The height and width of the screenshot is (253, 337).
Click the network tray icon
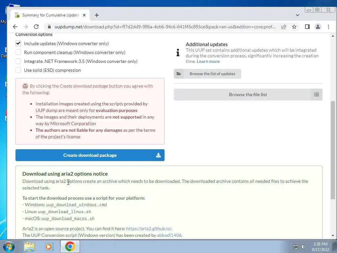[x=296, y=247]
